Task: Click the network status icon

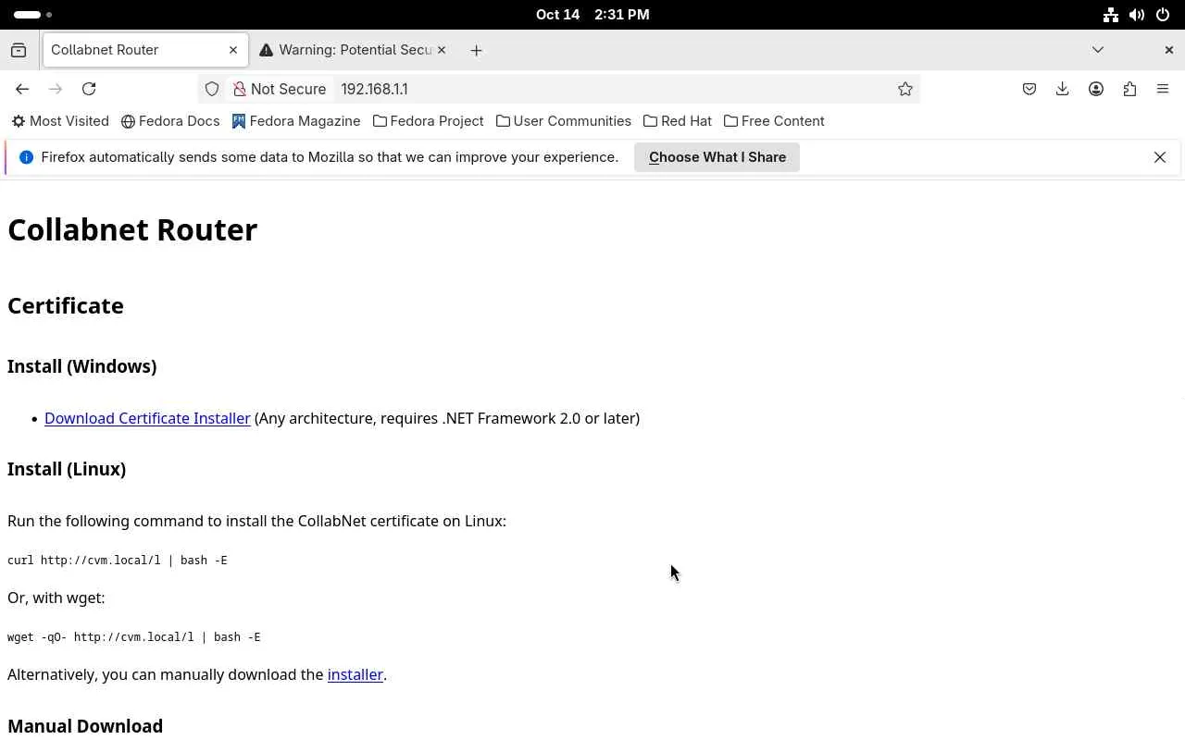Action: 1111,15
